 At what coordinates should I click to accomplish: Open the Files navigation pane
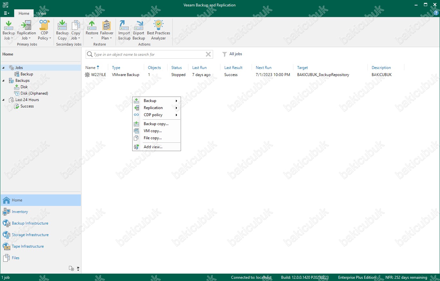tap(41, 258)
